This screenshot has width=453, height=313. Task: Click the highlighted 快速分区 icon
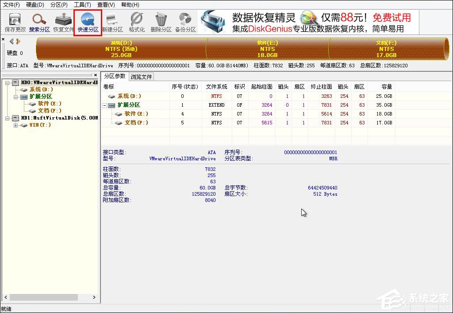(x=88, y=21)
